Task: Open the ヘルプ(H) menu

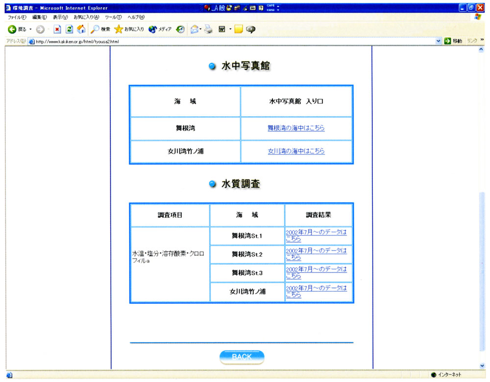Action: coord(136,17)
